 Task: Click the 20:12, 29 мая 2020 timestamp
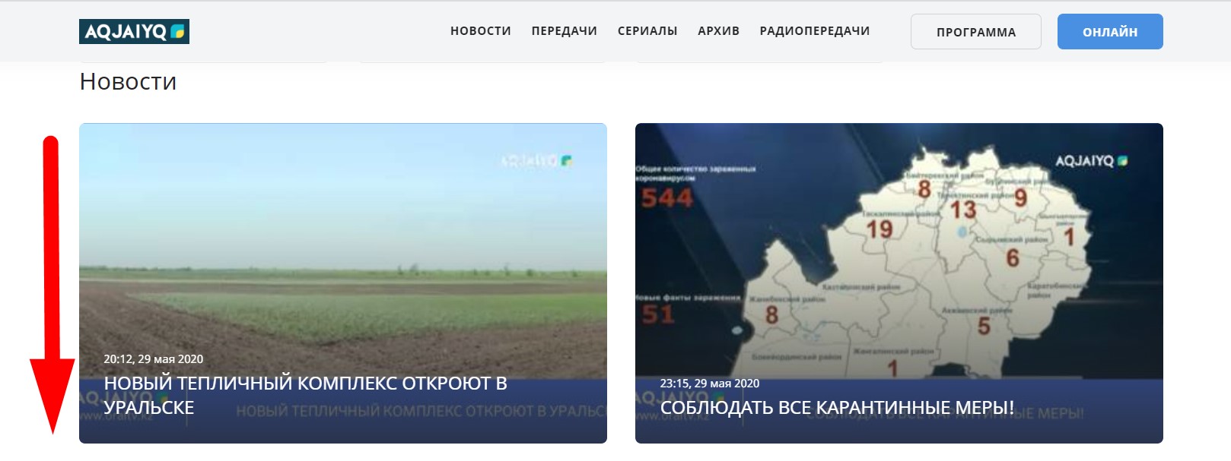coord(153,359)
